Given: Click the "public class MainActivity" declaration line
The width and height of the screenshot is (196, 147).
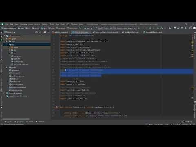Looking at the screenshot, I should 87,107.
